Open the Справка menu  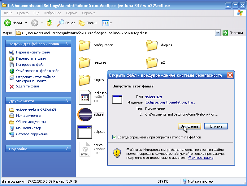click(89, 13)
